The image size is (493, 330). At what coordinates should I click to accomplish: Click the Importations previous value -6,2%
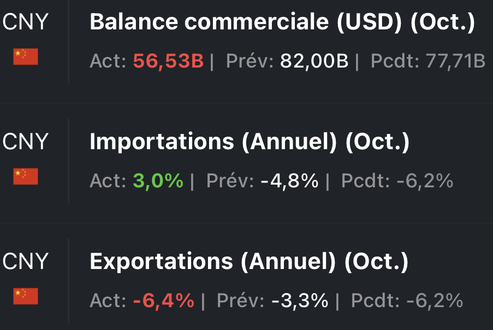click(x=424, y=181)
